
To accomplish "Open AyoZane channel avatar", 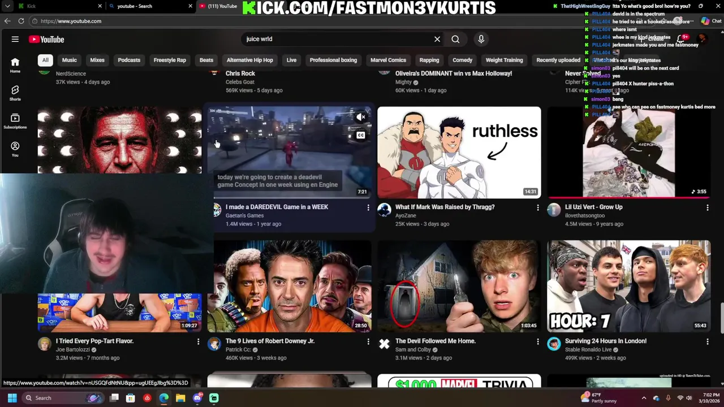I will (x=384, y=210).
